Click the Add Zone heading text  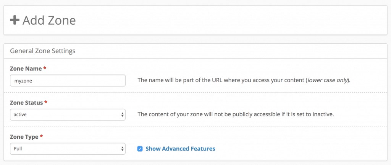point(49,20)
